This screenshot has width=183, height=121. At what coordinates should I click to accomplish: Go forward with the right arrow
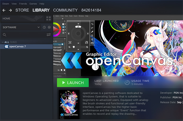10,10
